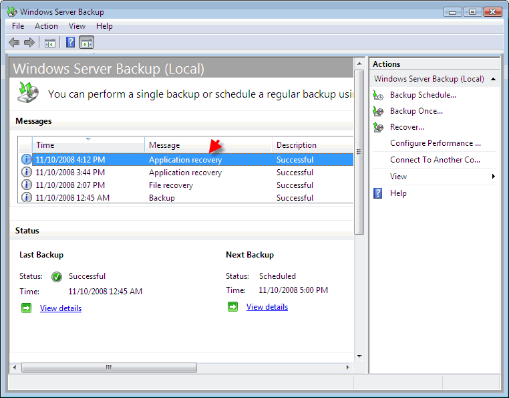Screen dimensions: 509x398
Task: Click the Recover icon in Actions
Action: (x=378, y=127)
